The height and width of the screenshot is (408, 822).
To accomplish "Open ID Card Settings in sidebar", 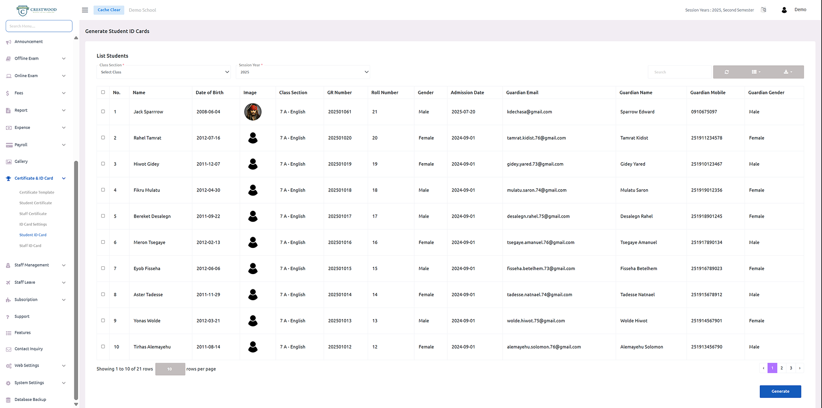I will [33, 224].
